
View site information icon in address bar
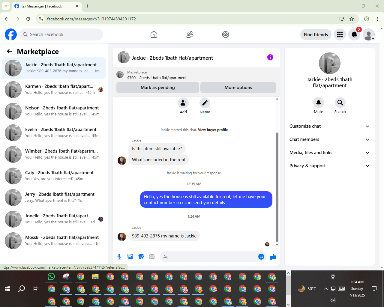pyautogui.click(x=41, y=19)
